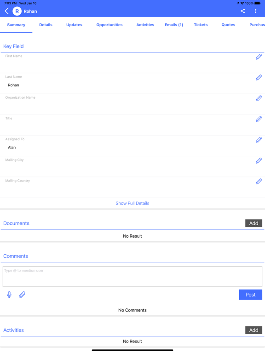Edit Last Name with pencil icon
The height and width of the screenshot is (353, 265).
[x=259, y=77]
